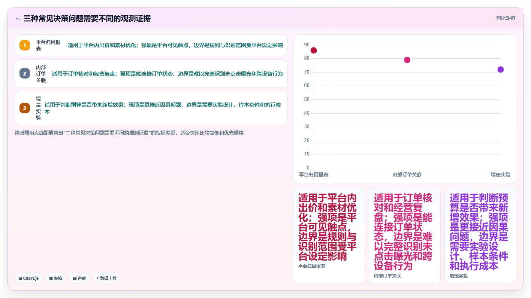531x298 pixels.
Task: Click the small 增量实验 caption under the purple card
Action: [459, 276]
